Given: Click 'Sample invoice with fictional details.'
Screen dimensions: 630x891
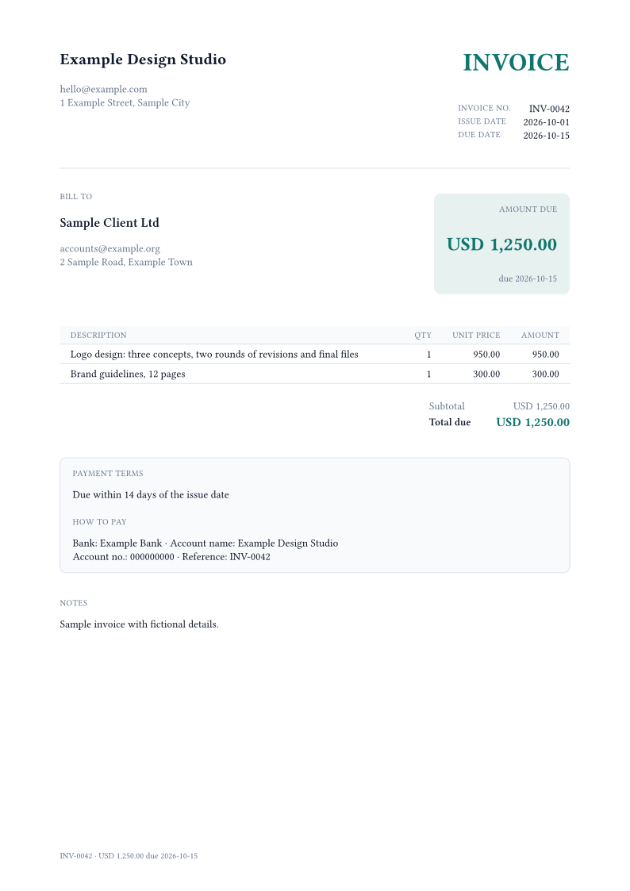Looking at the screenshot, I should tap(139, 624).
